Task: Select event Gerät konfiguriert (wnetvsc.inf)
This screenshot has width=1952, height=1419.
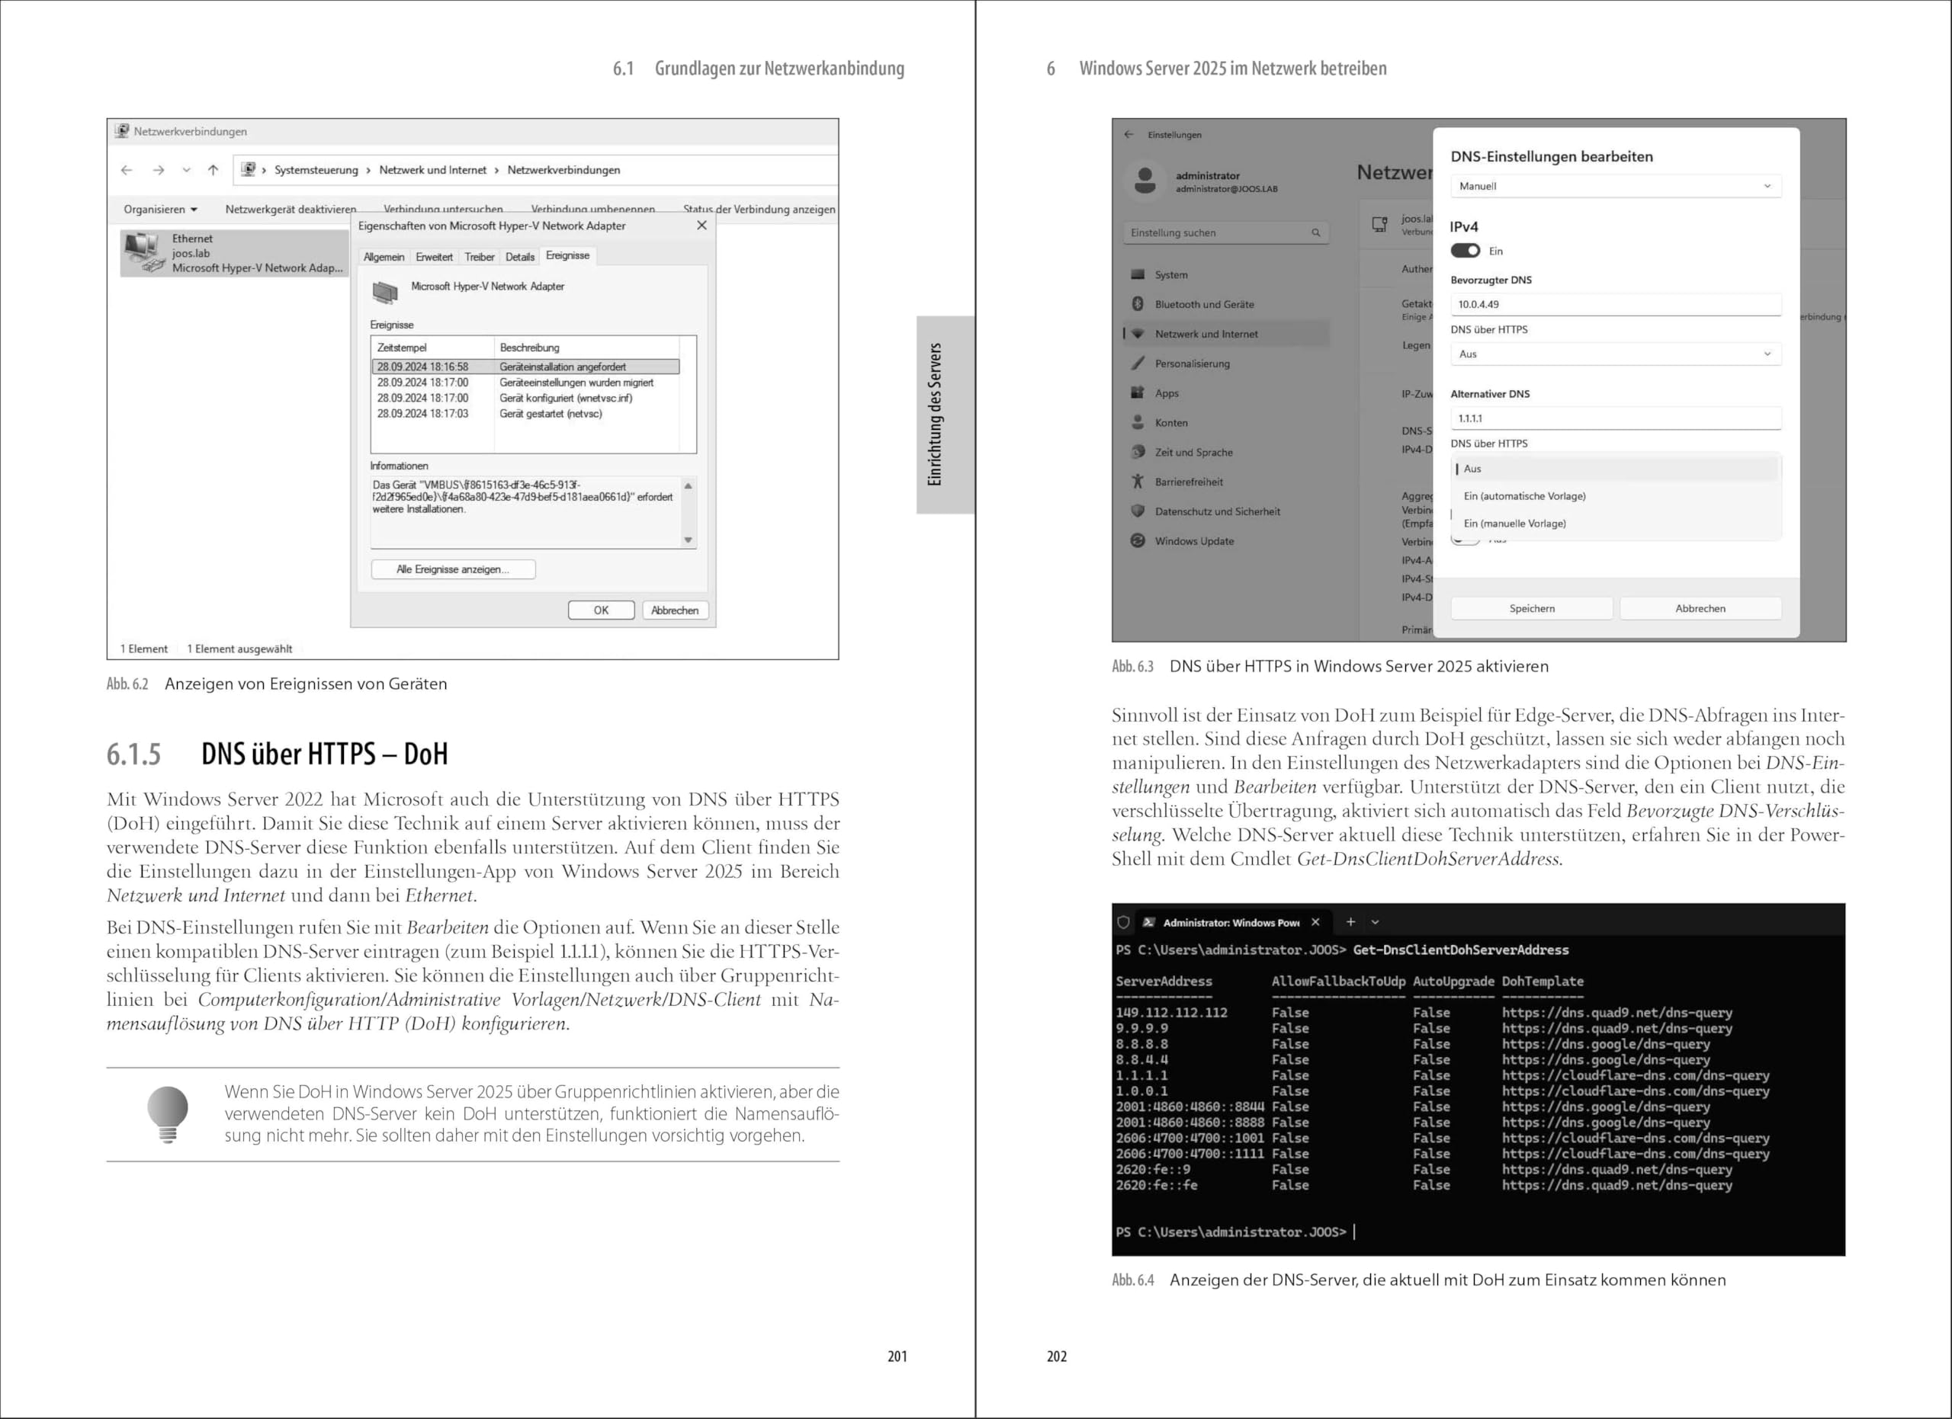Action: coord(526,398)
